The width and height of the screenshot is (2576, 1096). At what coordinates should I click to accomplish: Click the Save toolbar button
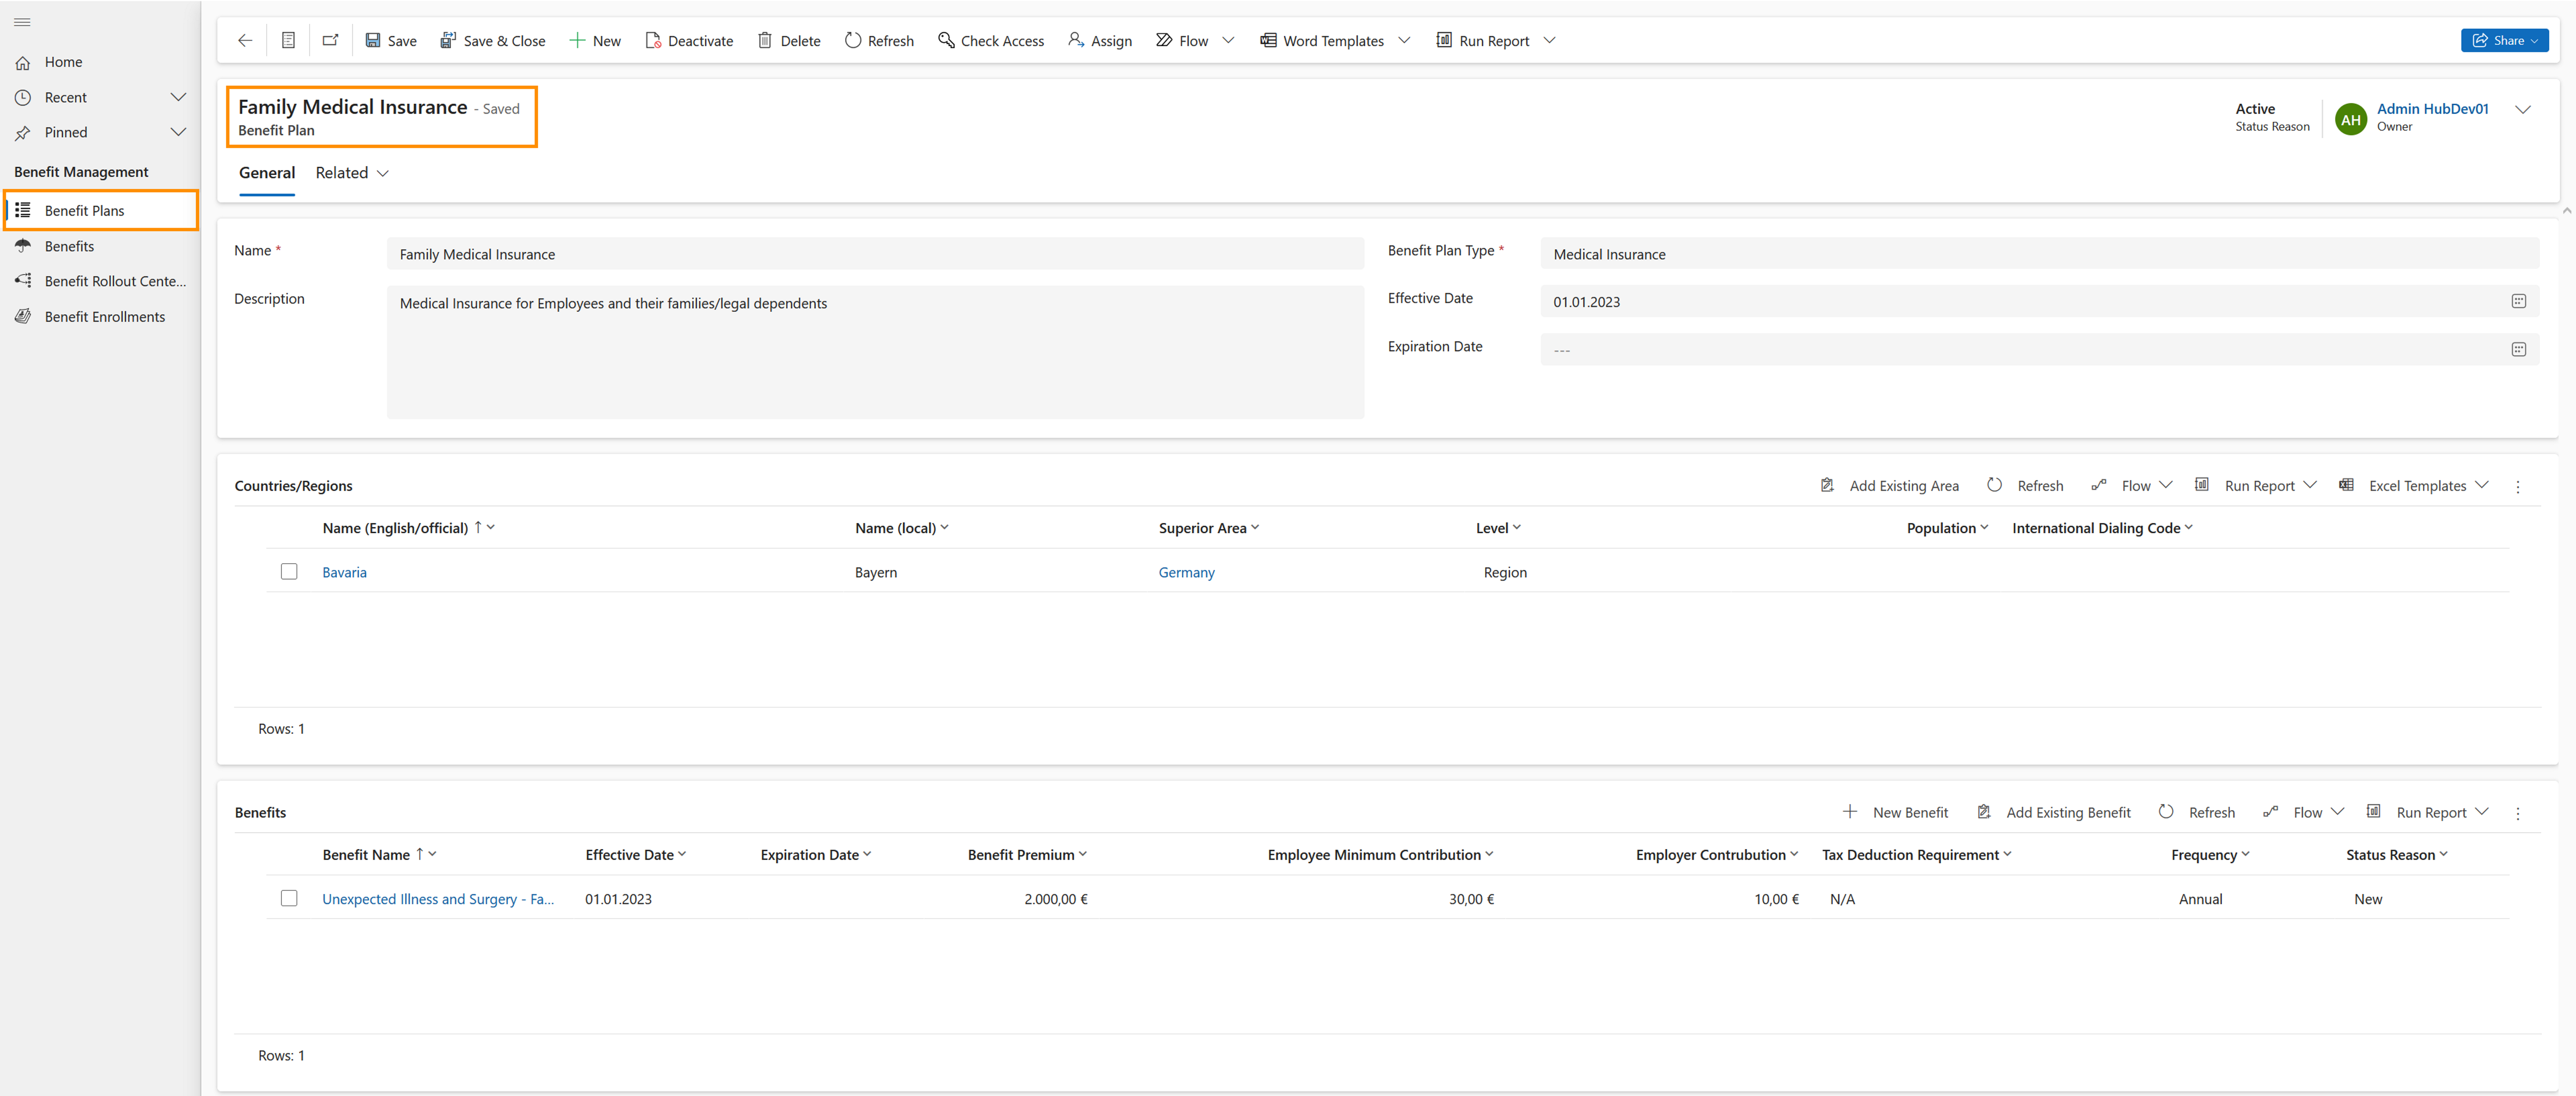[x=391, y=41]
